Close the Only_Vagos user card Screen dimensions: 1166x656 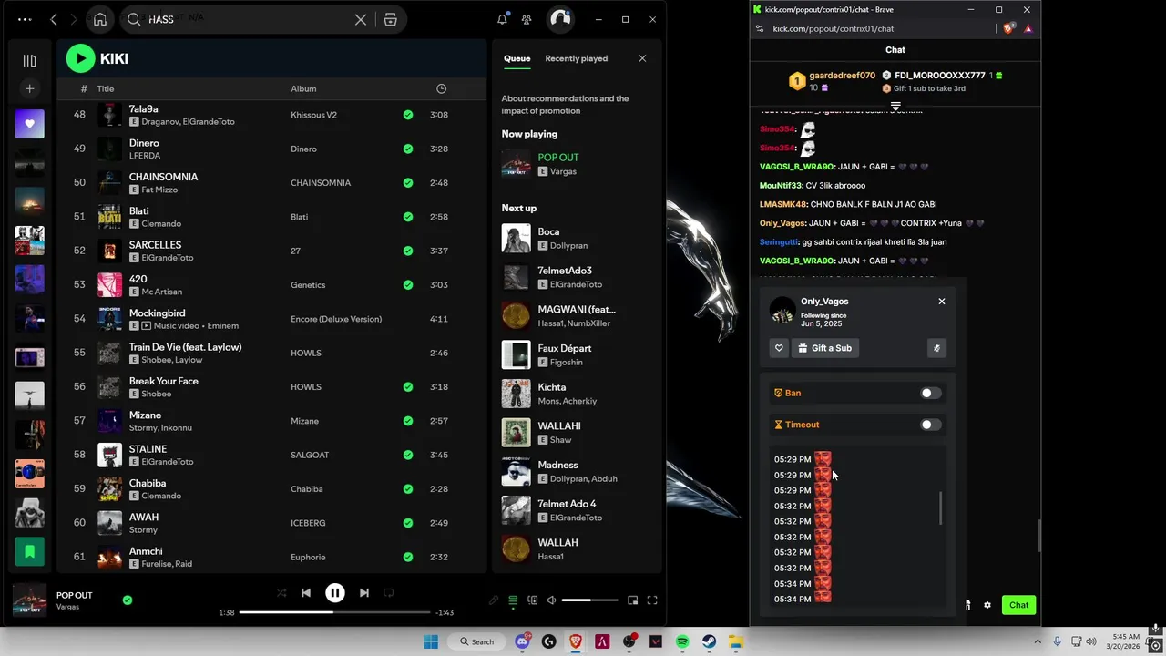point(942,302)
